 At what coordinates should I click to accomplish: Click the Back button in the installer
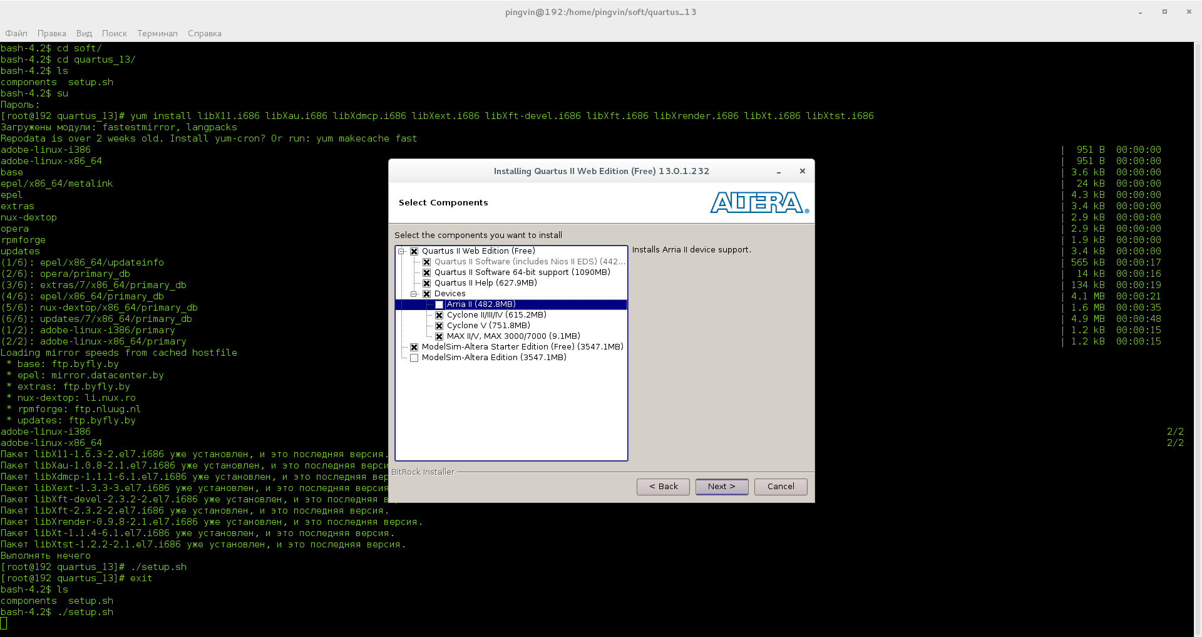[x=663, y=487]
